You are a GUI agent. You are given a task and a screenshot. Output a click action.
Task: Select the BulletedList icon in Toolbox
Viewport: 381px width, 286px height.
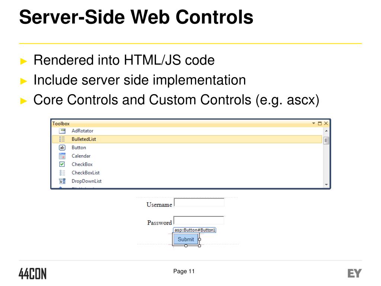point(62,139)
